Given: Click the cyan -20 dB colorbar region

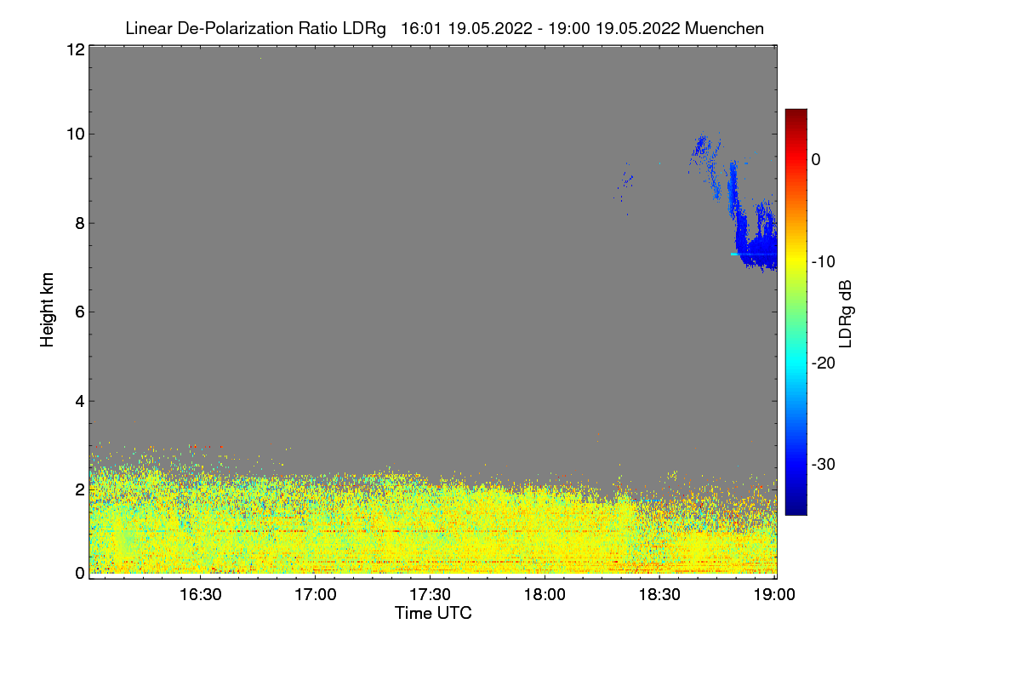Looking at the screenshot, I should click(796, 363).
